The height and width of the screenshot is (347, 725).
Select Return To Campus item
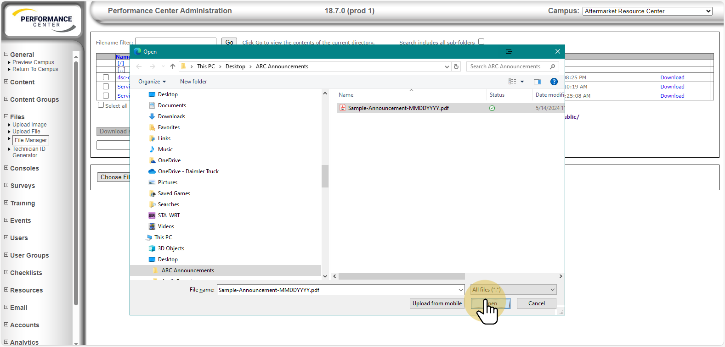click(x=35, y=69)
